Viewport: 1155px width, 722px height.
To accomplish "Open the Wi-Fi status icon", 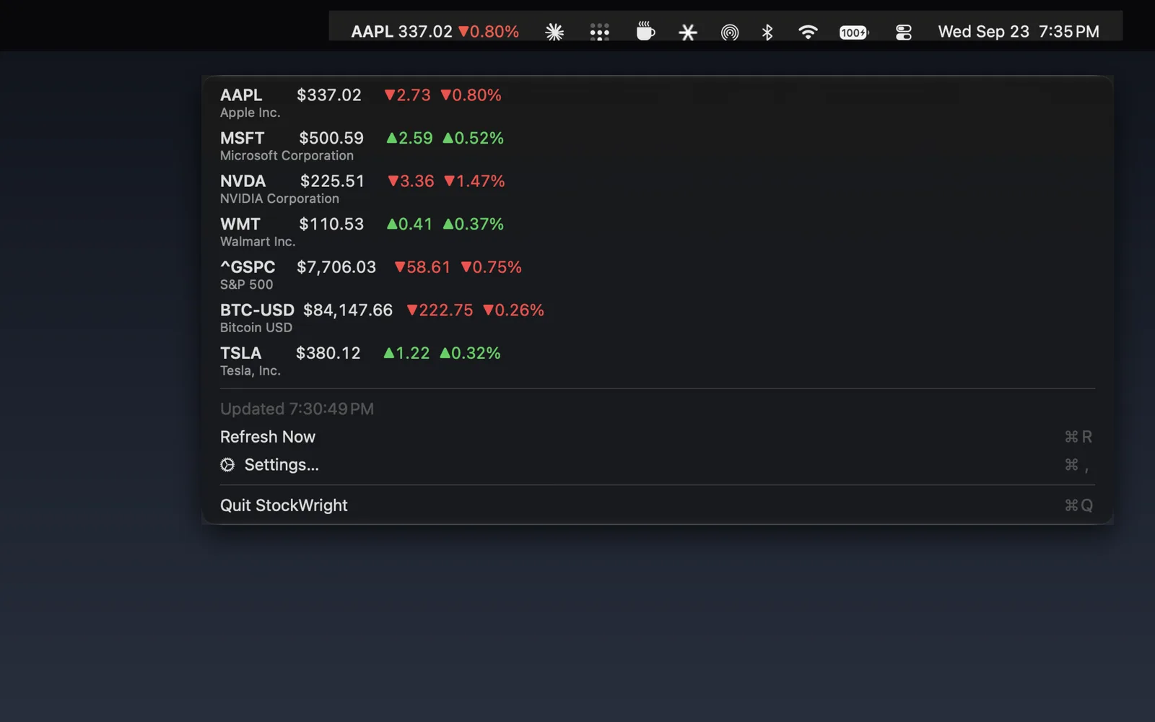I will (808, 32).
